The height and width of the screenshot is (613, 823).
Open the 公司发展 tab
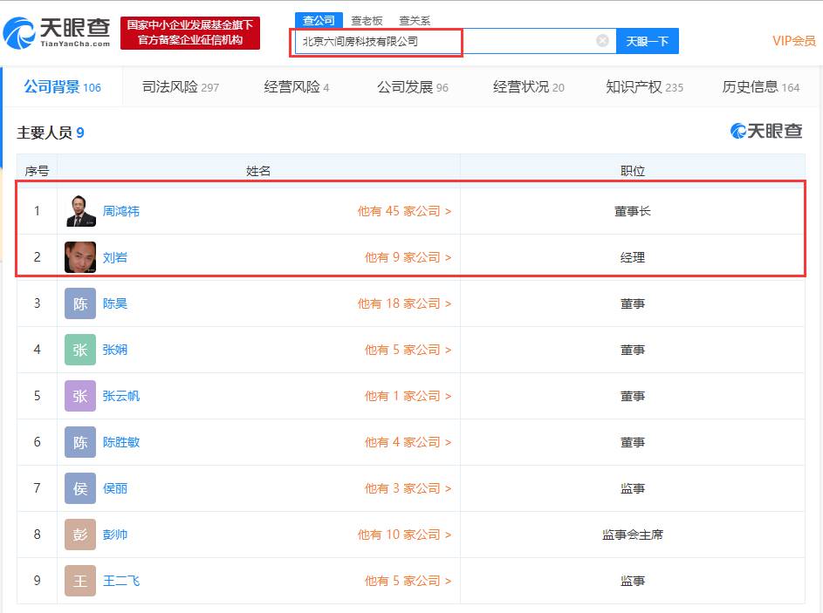pos(413,86)
